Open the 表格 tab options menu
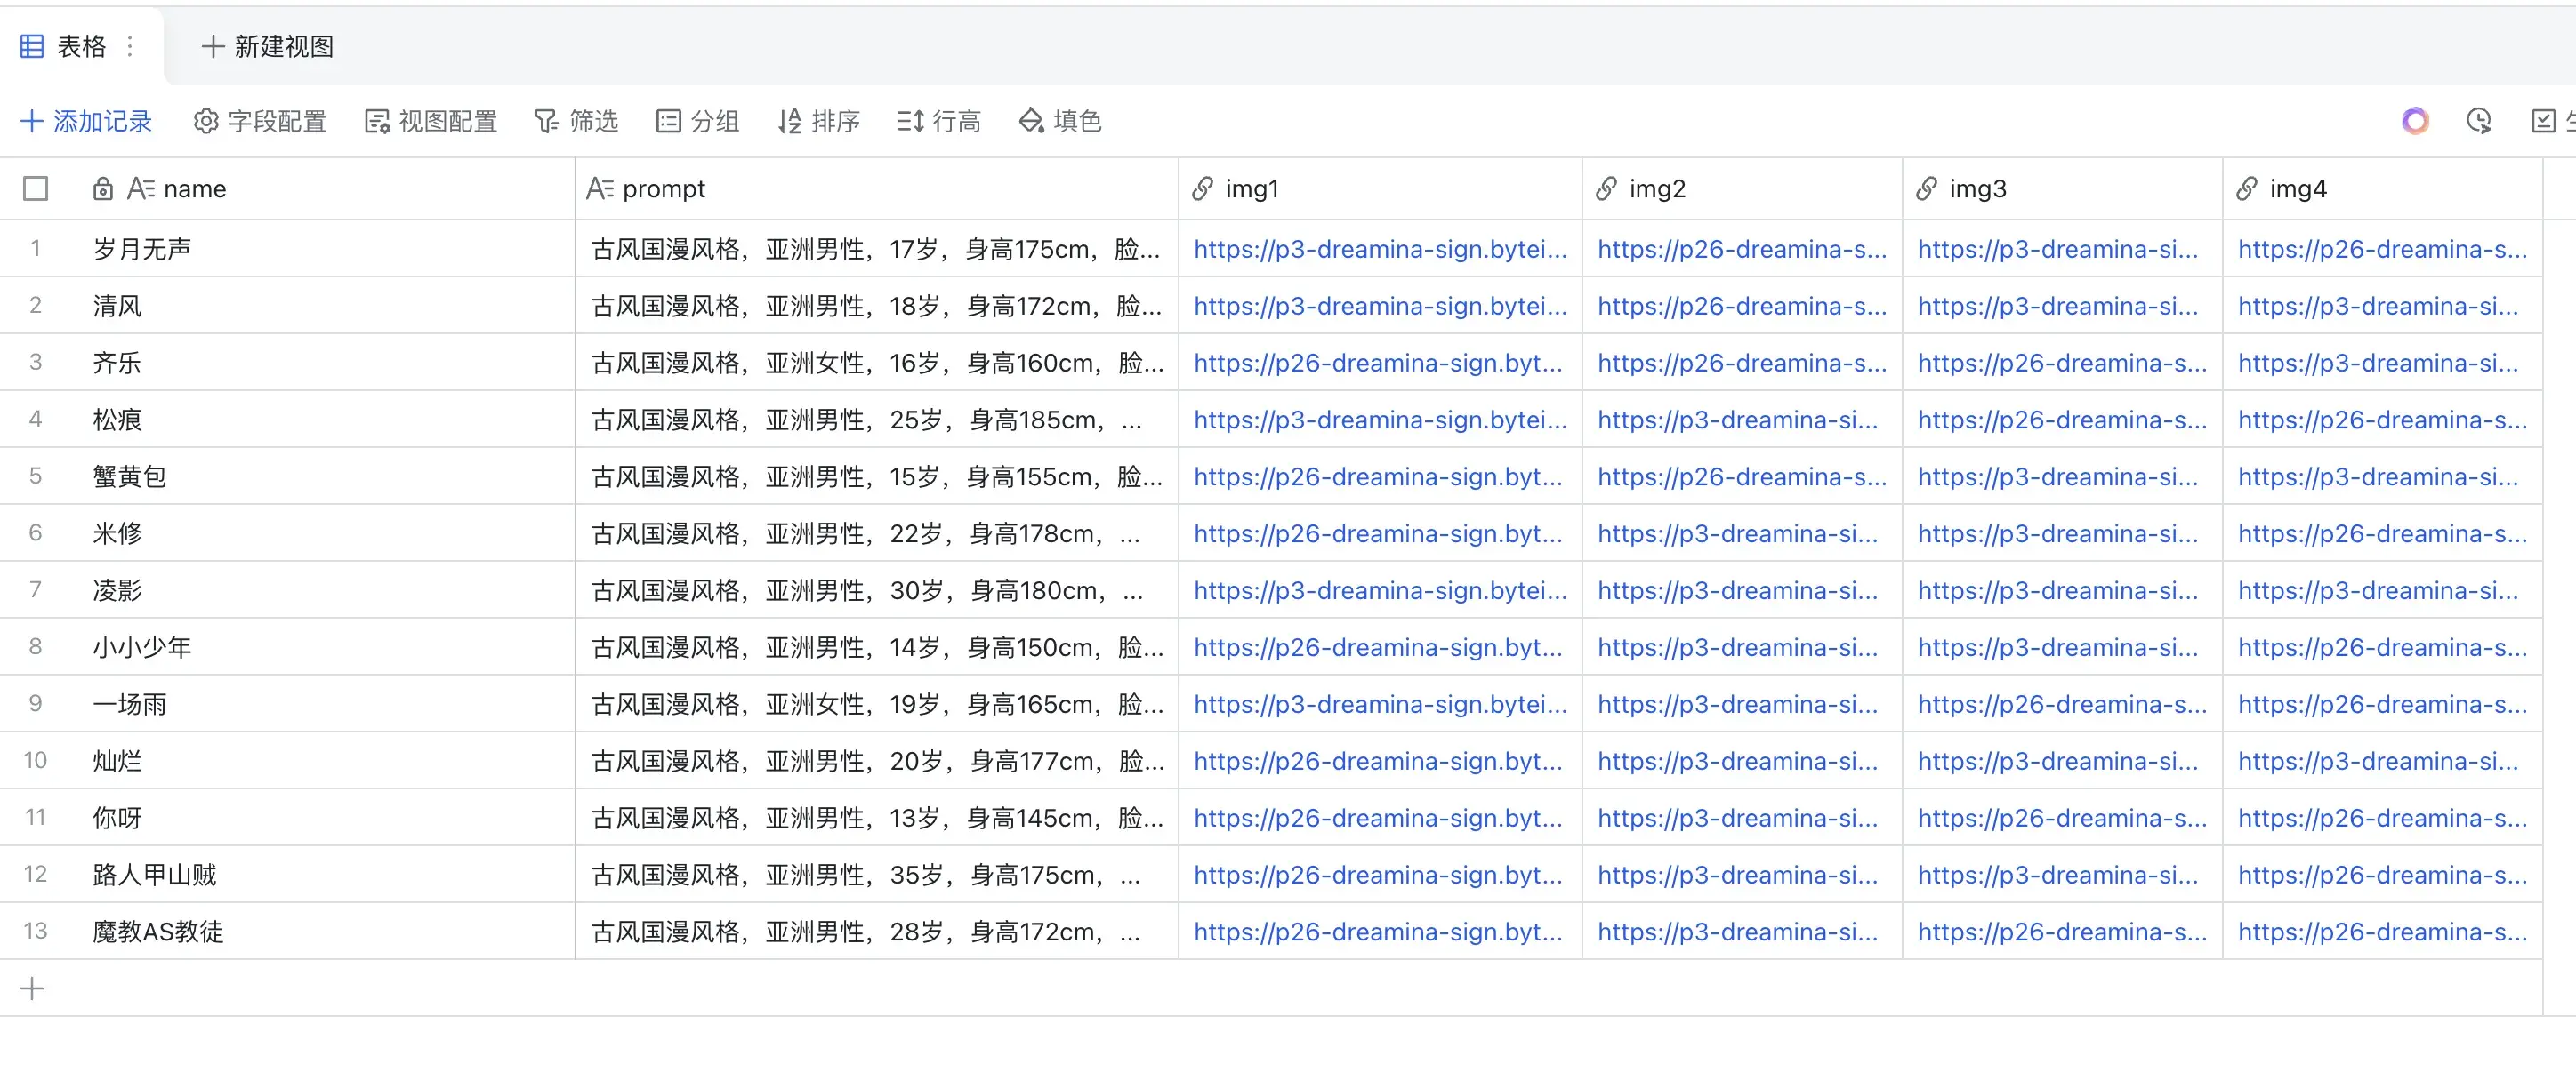The width and height of the screenshot is (2576, 1072). click(x=130, y=46)
